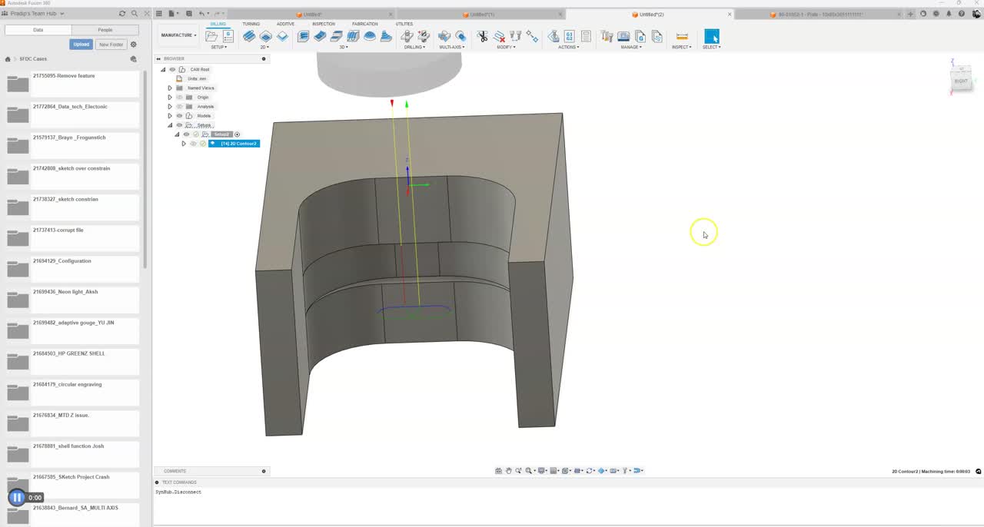Click the New Folder button
The height and width of the screenshot is (527, 984).
(110, 44)
